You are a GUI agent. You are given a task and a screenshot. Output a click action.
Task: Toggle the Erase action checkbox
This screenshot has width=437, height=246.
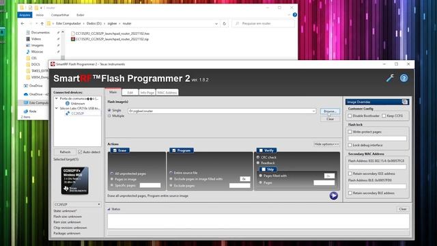[115, 150]
